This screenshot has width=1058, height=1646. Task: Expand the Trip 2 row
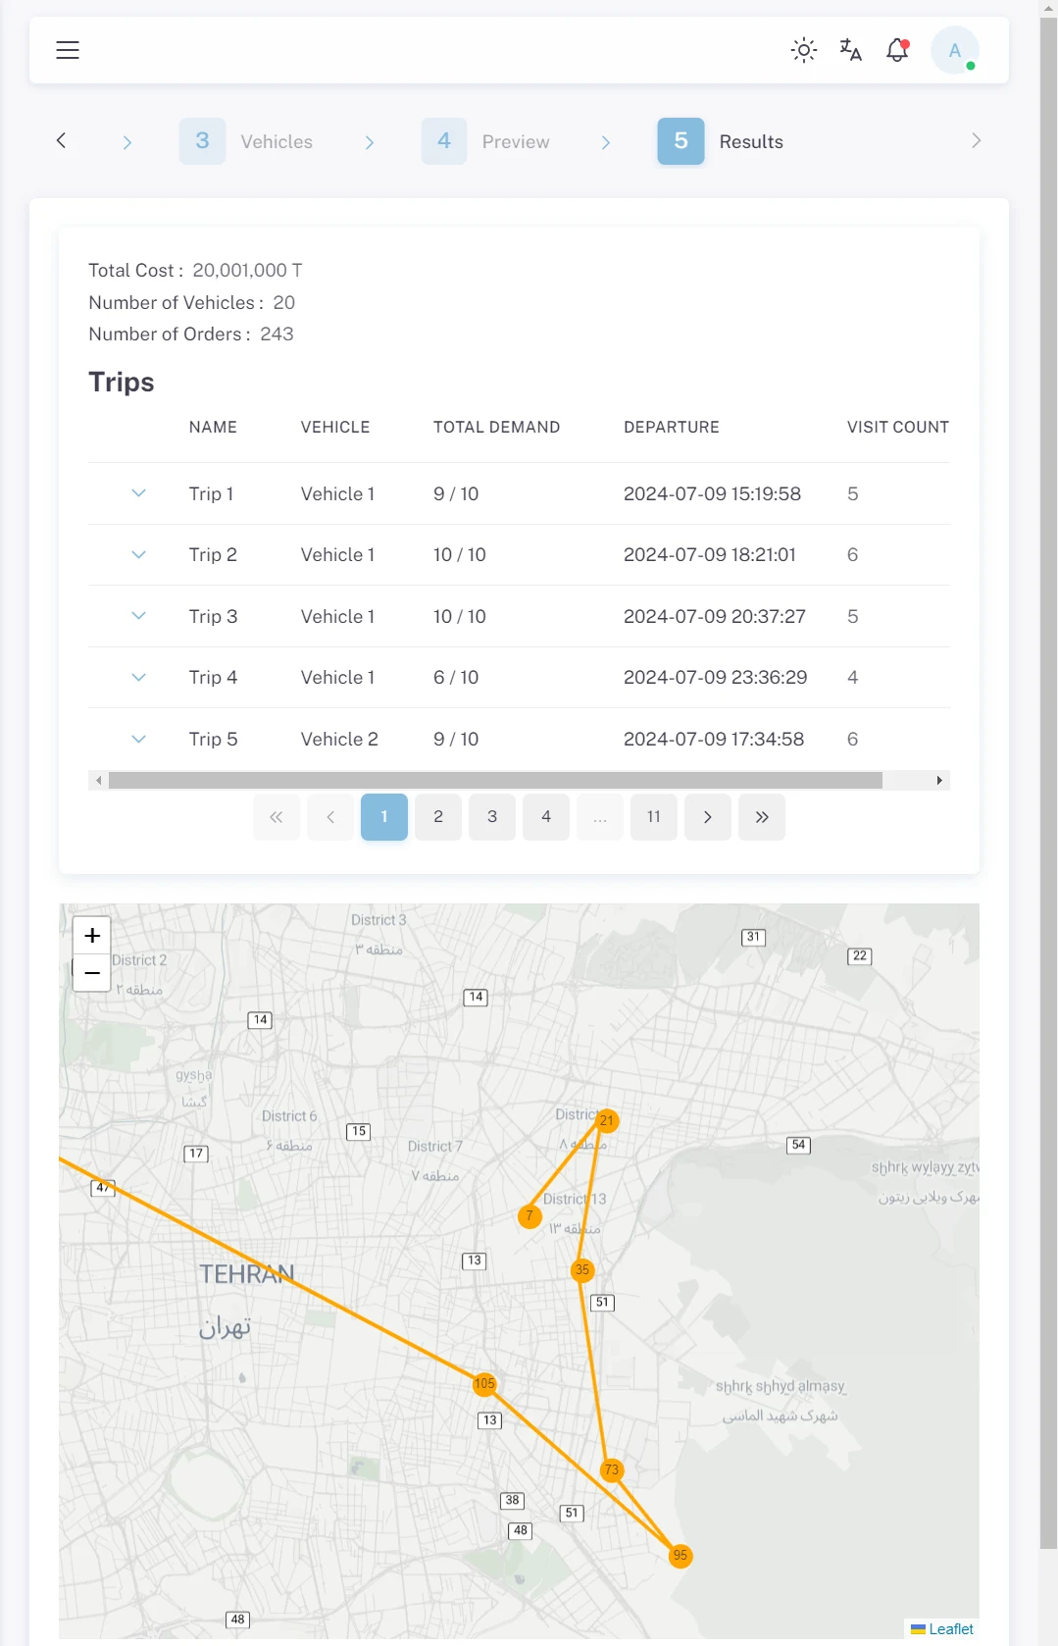(139, 555)
